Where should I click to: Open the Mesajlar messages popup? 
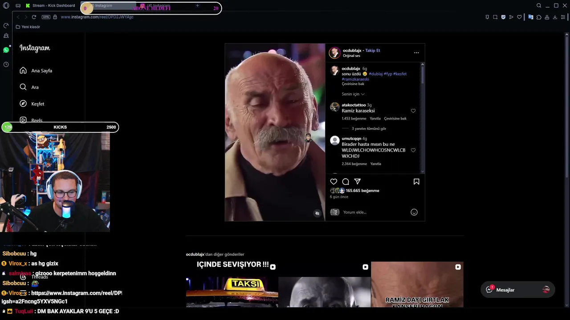(x=517, y=290)
